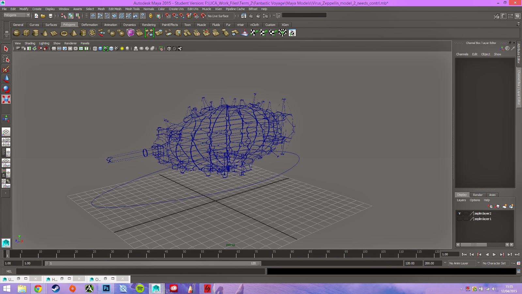Select the Select Tool arrow in the toolbox
Screen dimensions: 522x294
[6, 49]
